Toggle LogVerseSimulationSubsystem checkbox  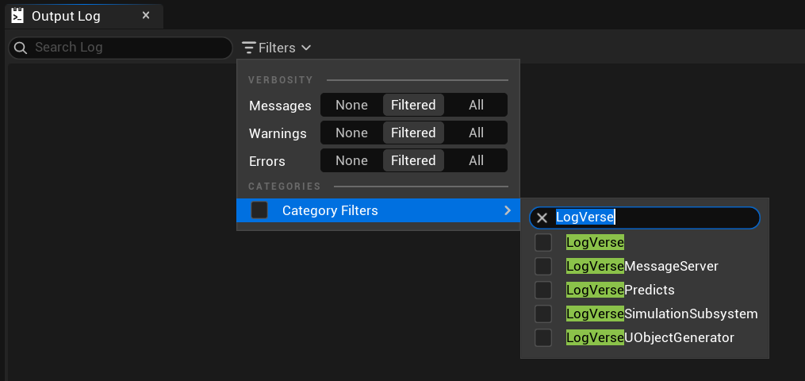point(543,314)
